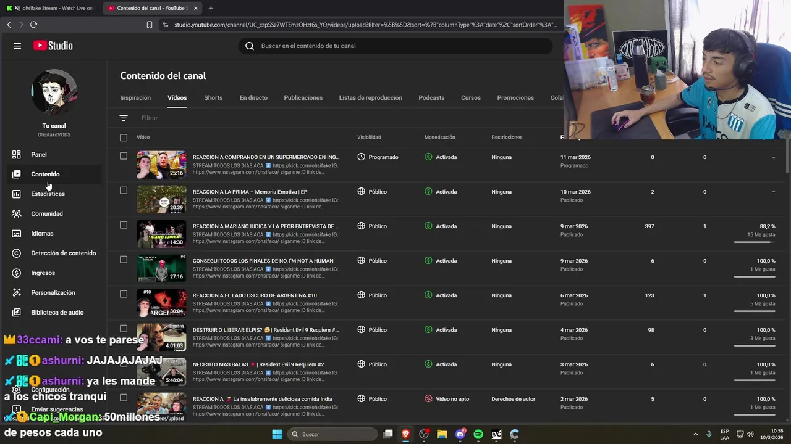Click monetization icon on REACCION A LA PRIMA row

428,191
